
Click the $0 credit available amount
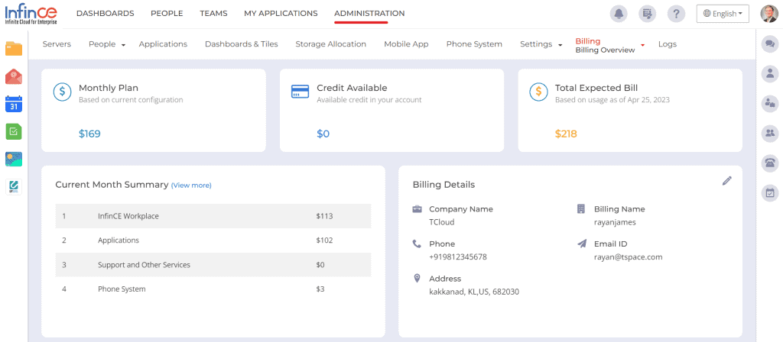pos(323,134)
